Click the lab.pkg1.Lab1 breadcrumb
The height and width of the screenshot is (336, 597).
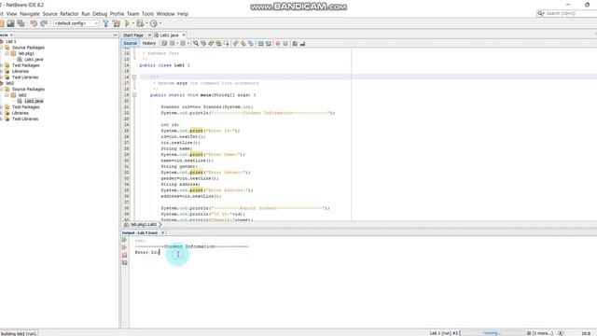pyautogui.click(x=144, y=225)
